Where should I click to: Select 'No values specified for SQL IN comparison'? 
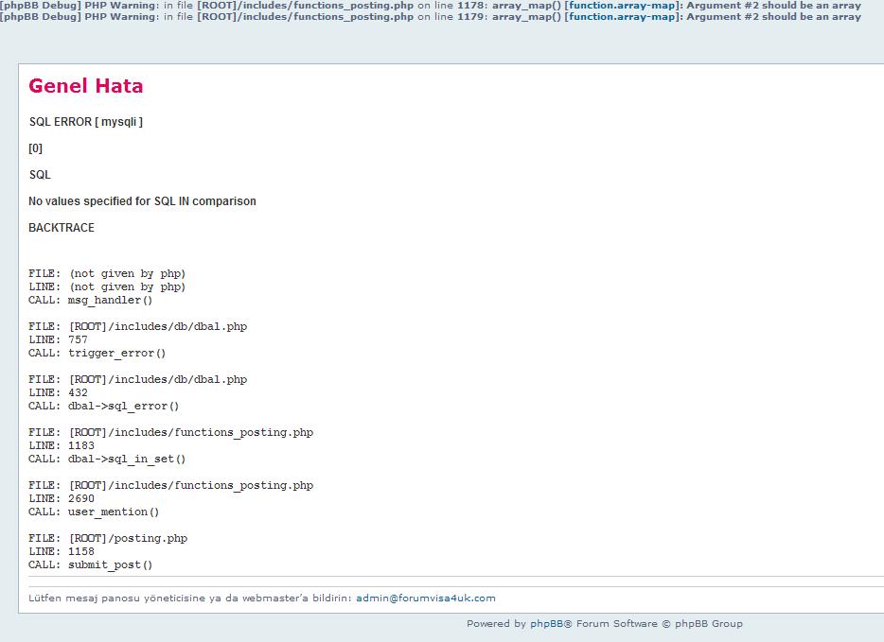click(x=142, y=201)
